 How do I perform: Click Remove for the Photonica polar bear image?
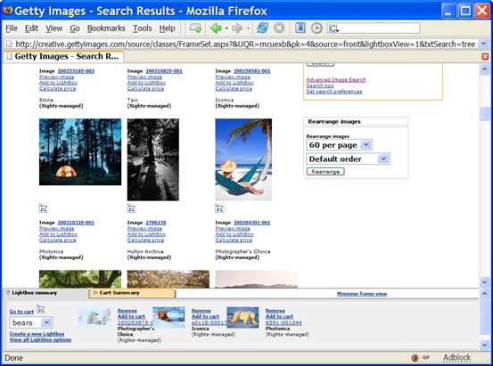point(275,311)
